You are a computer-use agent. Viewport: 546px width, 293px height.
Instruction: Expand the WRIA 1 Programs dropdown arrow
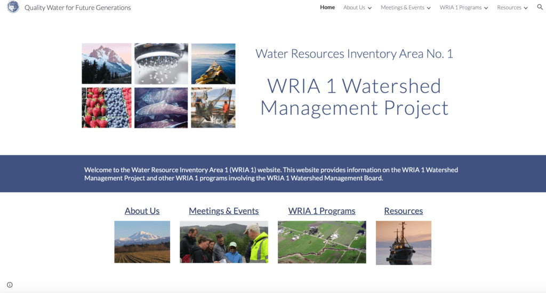[x=486, y=8]
